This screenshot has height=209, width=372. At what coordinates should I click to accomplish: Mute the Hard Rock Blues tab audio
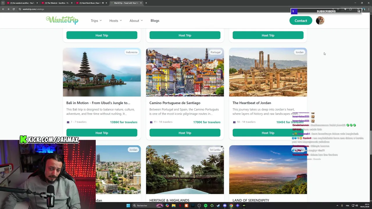(x=103, y=3)
